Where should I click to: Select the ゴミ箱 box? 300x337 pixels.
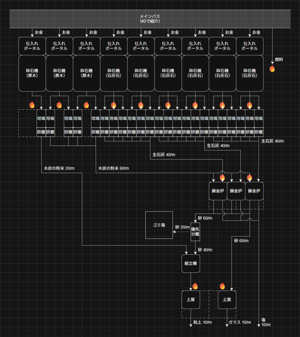click(x=159, y=225)
